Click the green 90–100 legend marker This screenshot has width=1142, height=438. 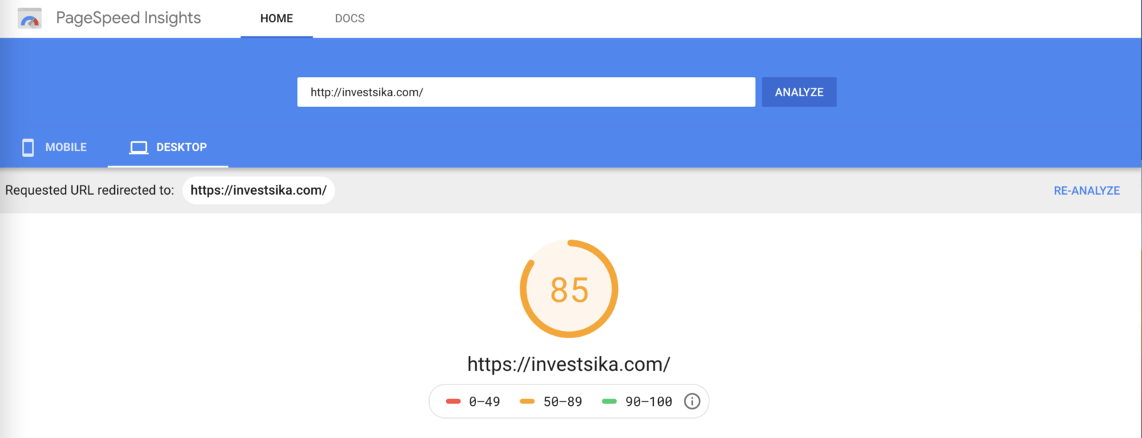click(x=610, y=402)
